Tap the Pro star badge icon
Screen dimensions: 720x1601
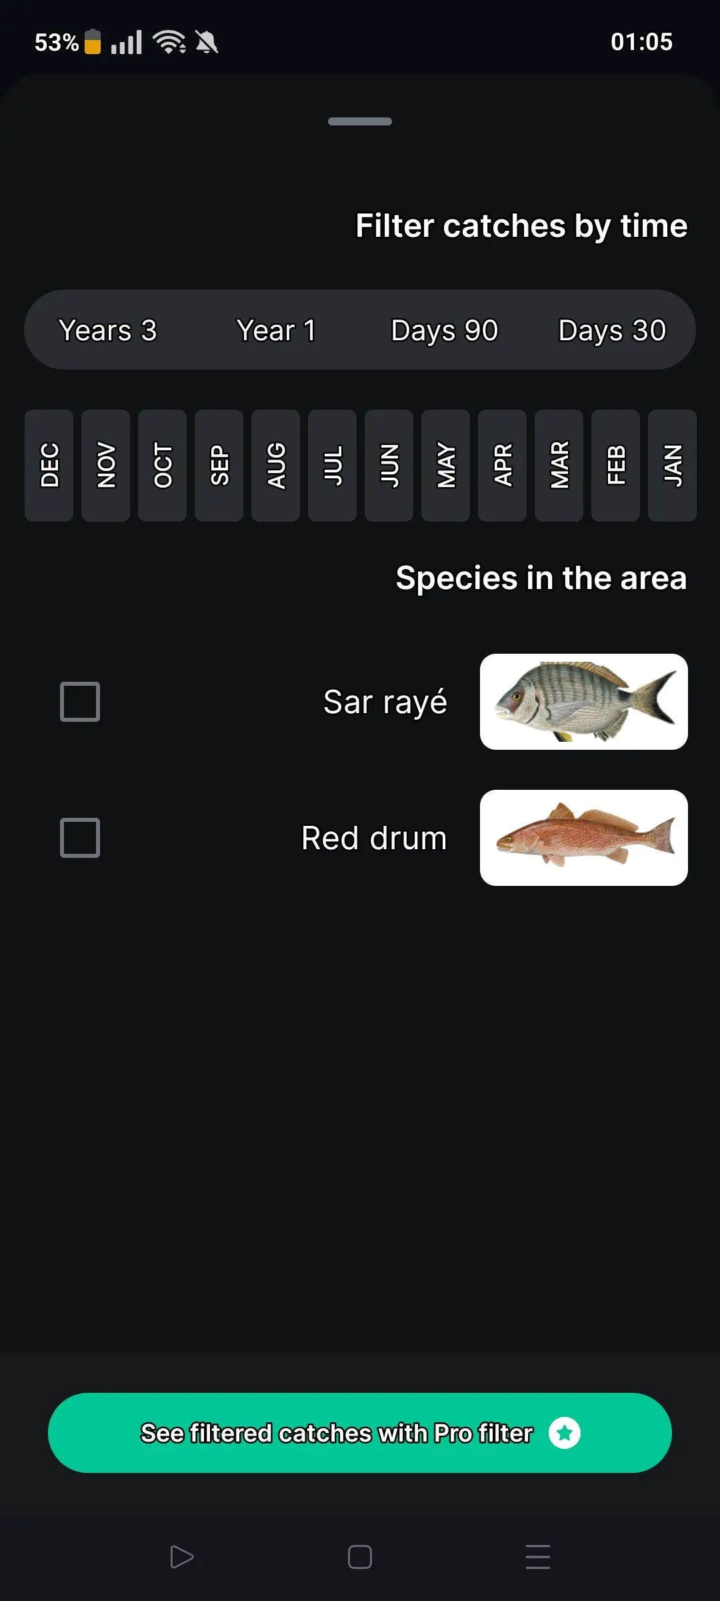(x=565, y=1433)
